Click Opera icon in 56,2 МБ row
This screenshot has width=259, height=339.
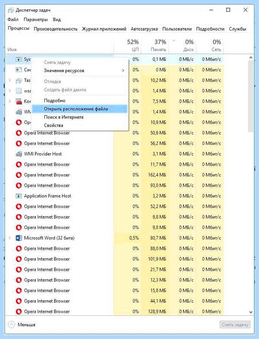point(19,143)
